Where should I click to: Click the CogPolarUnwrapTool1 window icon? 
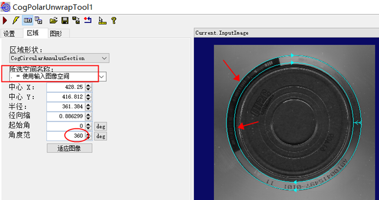pos(5,7)
